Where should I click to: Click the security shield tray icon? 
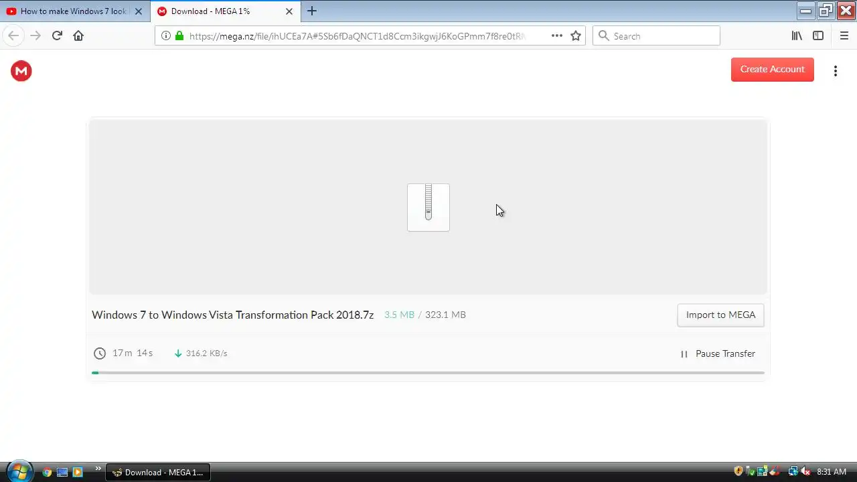[x=738, y=471]
